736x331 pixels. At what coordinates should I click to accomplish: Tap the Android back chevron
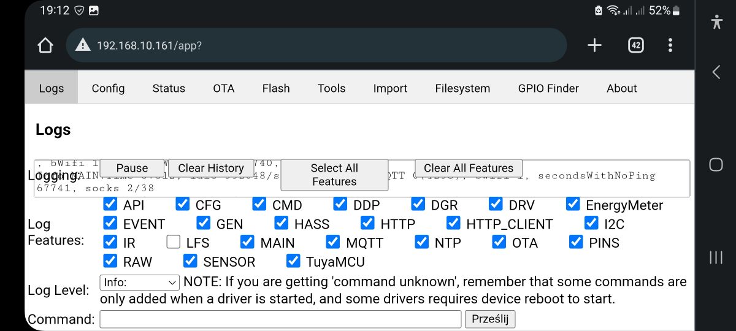pyautogui.click(x=716, y=72)
